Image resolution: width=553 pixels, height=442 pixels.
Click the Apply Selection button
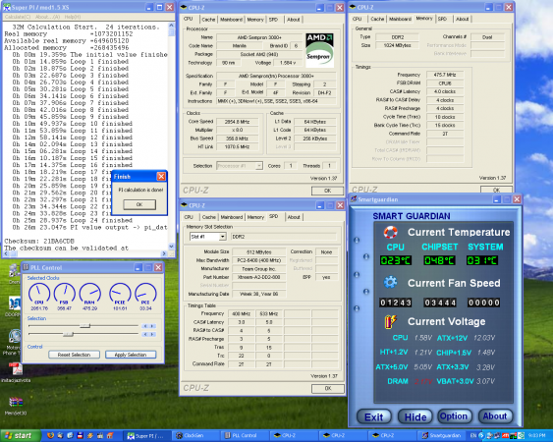click(x=131, y=355)
